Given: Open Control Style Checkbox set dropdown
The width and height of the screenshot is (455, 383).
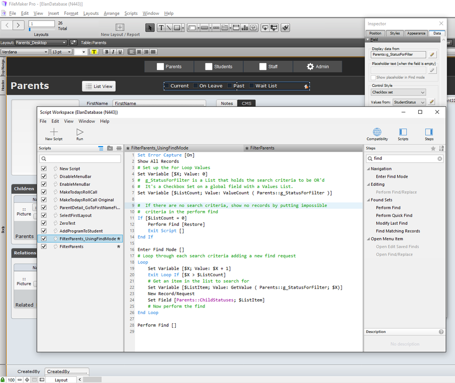Looking at the screenshot, I should coord(398,92).
